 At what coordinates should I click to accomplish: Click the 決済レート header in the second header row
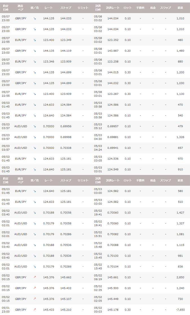(x=113, y=180)
